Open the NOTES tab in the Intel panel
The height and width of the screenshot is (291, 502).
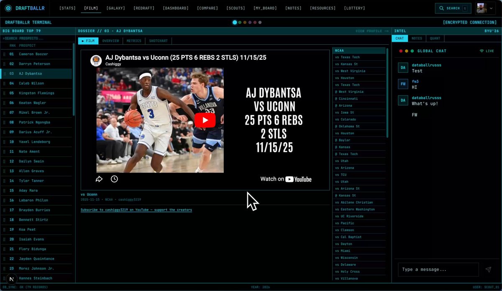click(417, 38)
